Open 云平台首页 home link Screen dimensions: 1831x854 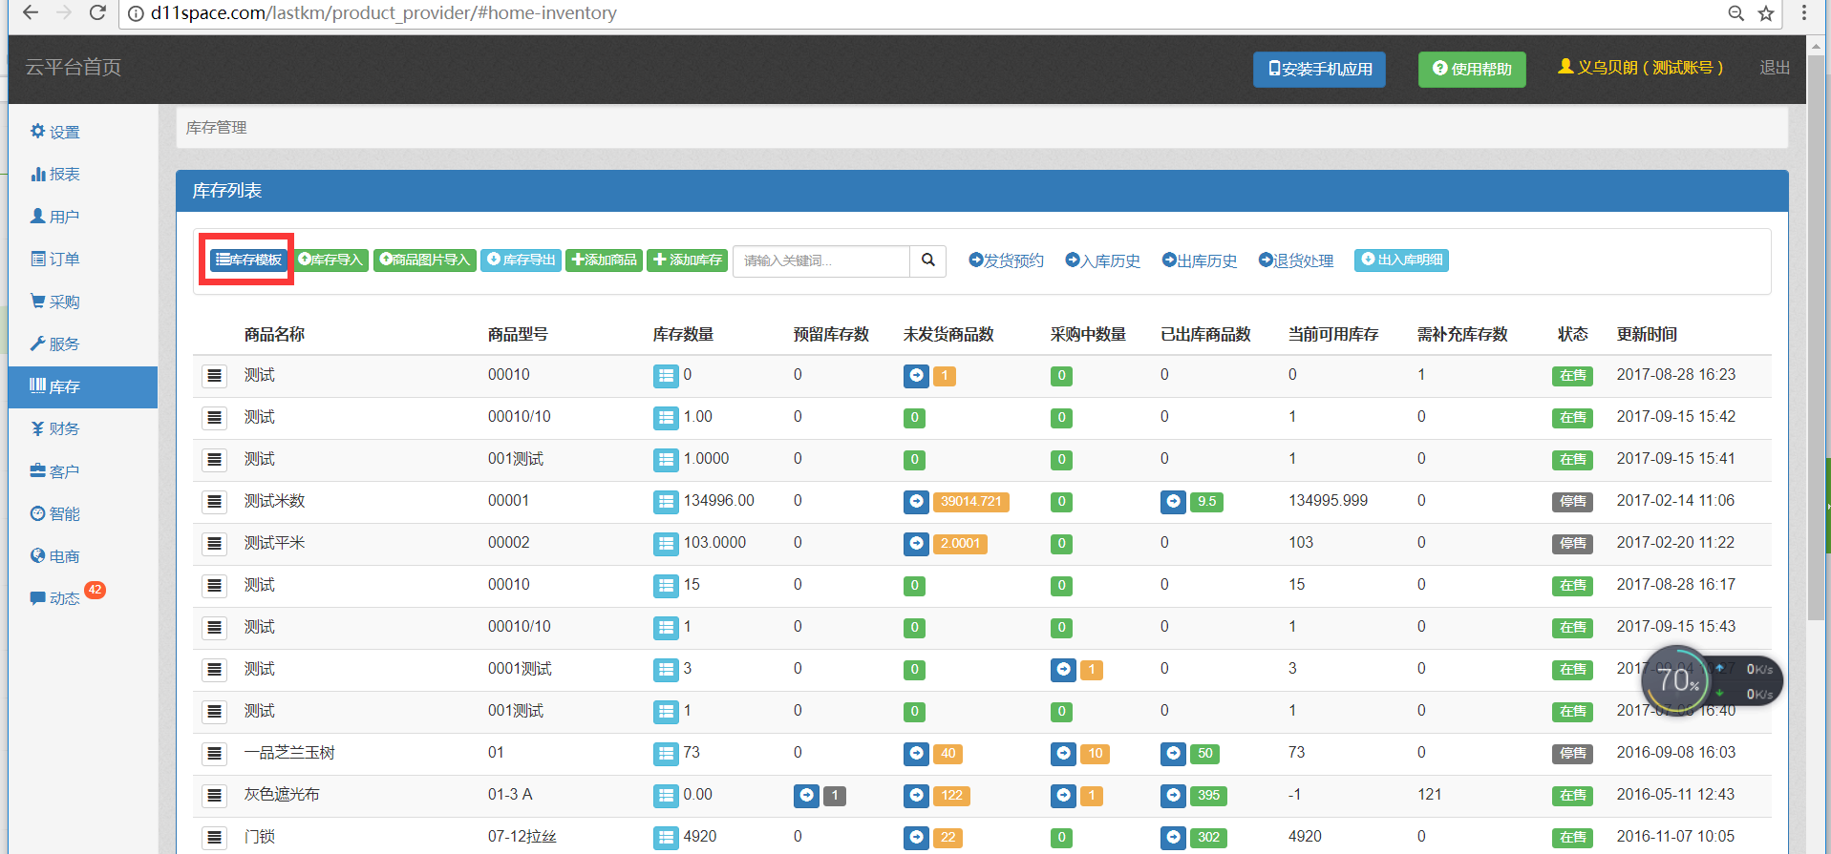[x=74, y=67]
